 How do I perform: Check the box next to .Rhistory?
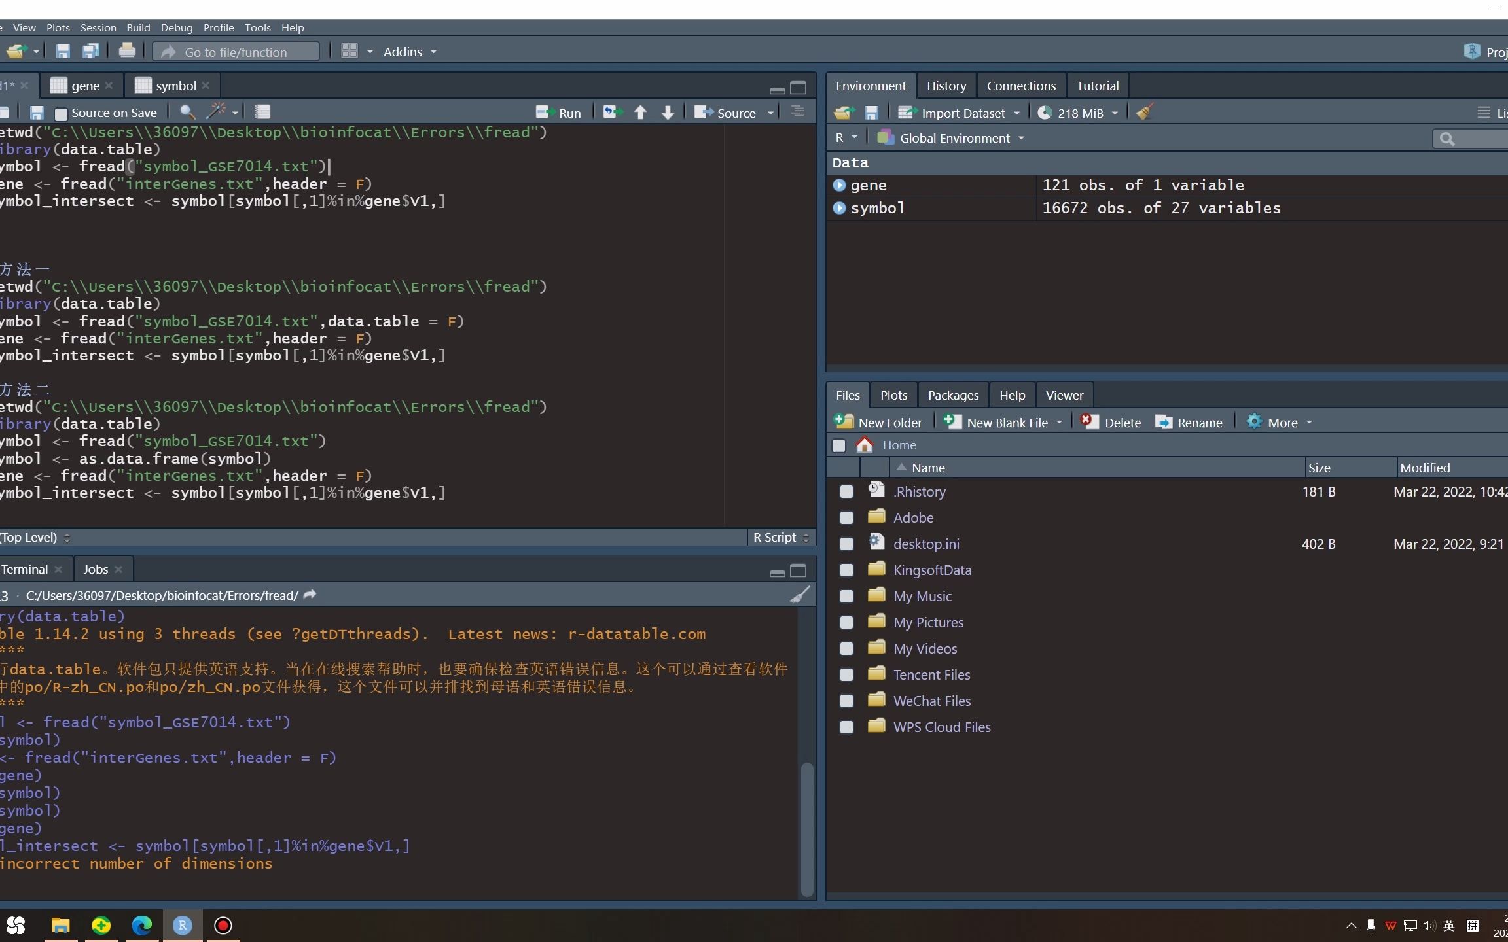846,491
